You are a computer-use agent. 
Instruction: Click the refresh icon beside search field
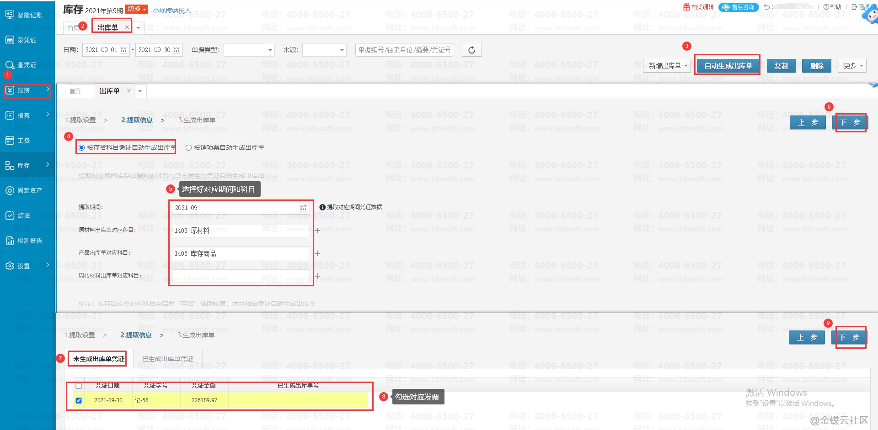click(x=471, y=50)
